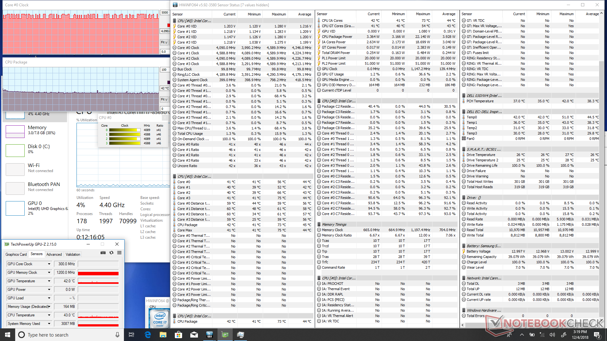Open the GPU Load dropdown
Image resolution: width=607 pixels, height=341 pixels.
(x=49, y=298)
